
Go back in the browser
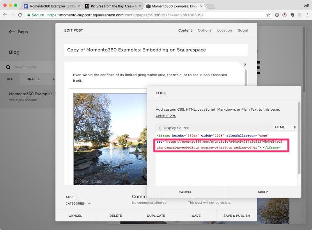(x=5, y=15)
